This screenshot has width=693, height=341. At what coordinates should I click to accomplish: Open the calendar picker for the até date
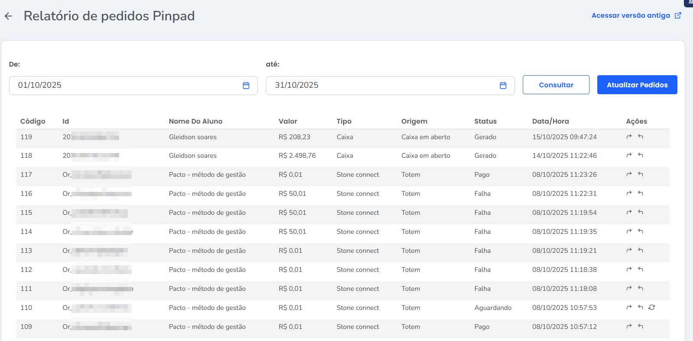click(x=503, y=86)
